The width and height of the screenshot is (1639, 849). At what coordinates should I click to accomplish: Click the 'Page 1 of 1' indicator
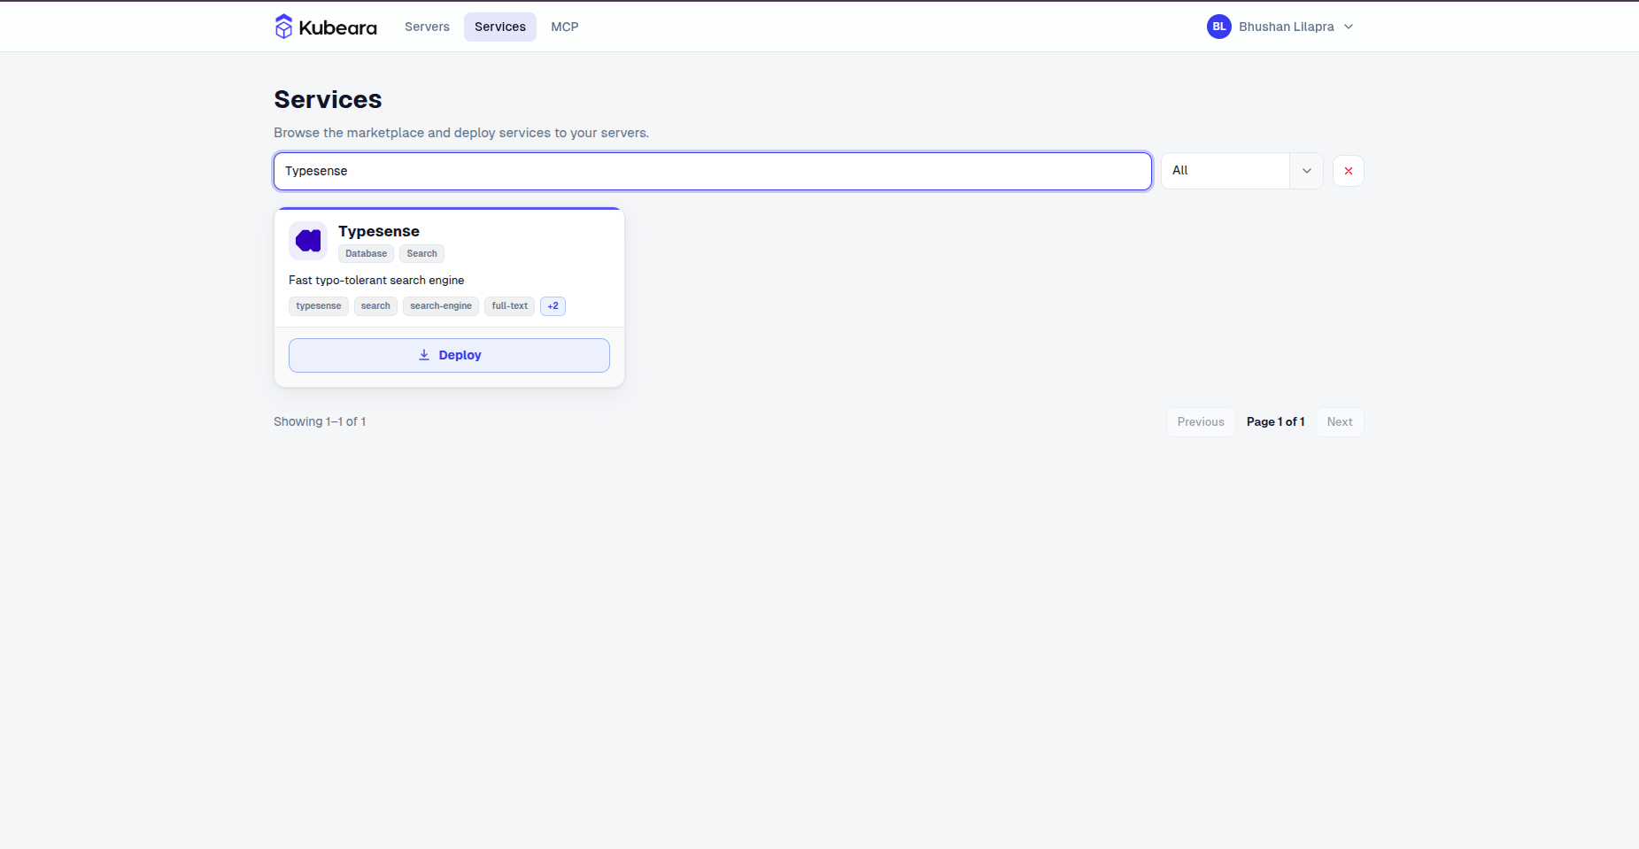pos(1276,422)
